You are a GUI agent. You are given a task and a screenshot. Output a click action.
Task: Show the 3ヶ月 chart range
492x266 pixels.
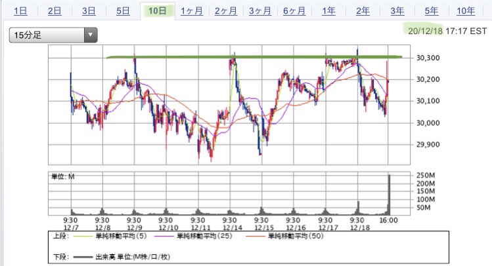point(260,11)
